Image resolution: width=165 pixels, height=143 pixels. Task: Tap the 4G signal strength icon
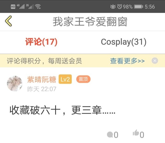point(21,6)
